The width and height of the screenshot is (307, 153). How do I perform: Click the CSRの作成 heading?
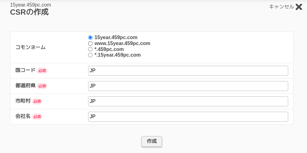(x=29, y=12)
